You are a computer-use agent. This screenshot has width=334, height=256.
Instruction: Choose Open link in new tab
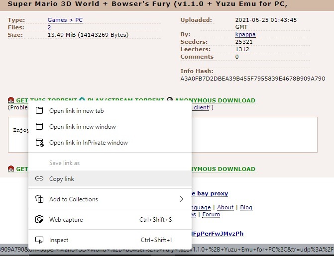[x=76, y=111]
